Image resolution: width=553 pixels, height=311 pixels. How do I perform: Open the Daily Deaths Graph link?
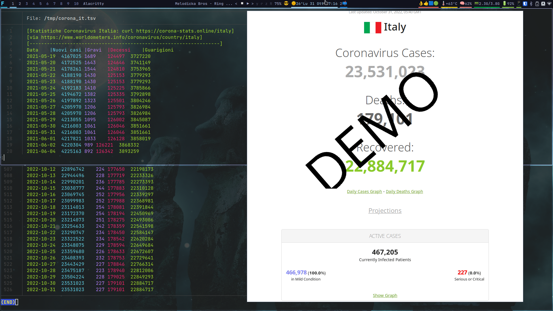pos(404,191)
